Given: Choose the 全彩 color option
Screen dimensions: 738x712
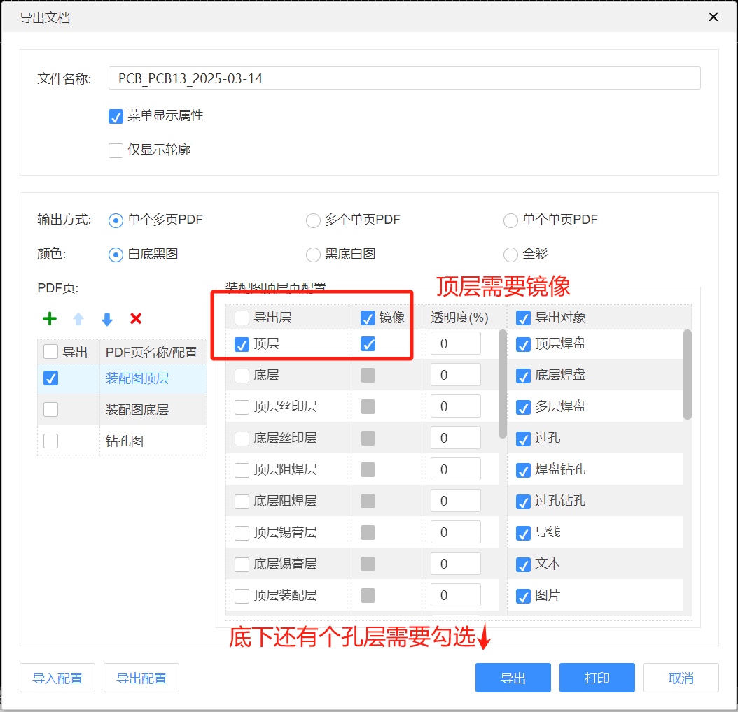Looking at the screenshot, I should tap(510, 255).
